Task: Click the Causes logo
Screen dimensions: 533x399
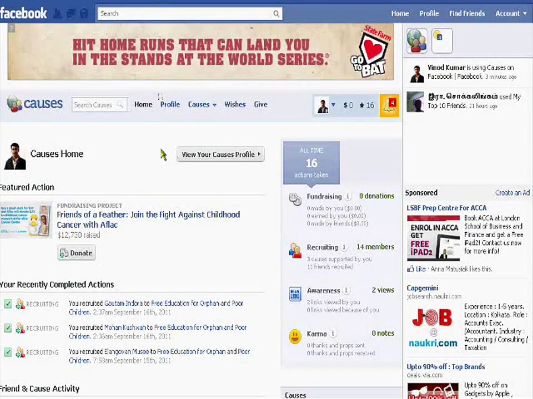Action: pyautogui.click(x=34, y=104)
